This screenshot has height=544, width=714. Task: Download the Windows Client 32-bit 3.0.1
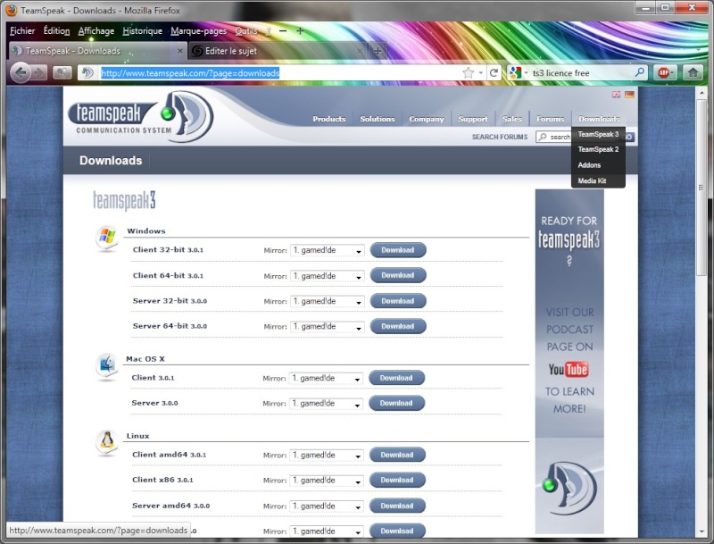click(x=398, y=250)
